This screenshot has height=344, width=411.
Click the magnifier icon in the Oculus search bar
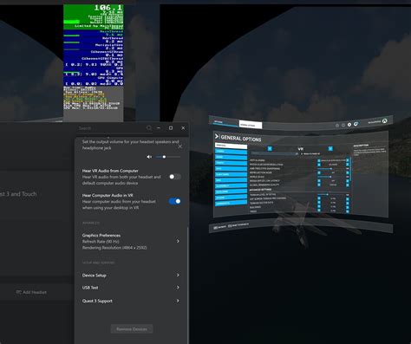[x=149, y=127]
